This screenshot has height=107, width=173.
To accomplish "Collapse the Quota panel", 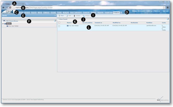I will (55, 16).
